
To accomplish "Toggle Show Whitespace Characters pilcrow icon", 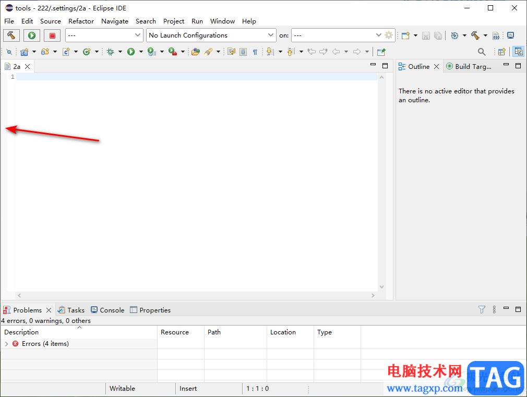I will pos(255,52).
